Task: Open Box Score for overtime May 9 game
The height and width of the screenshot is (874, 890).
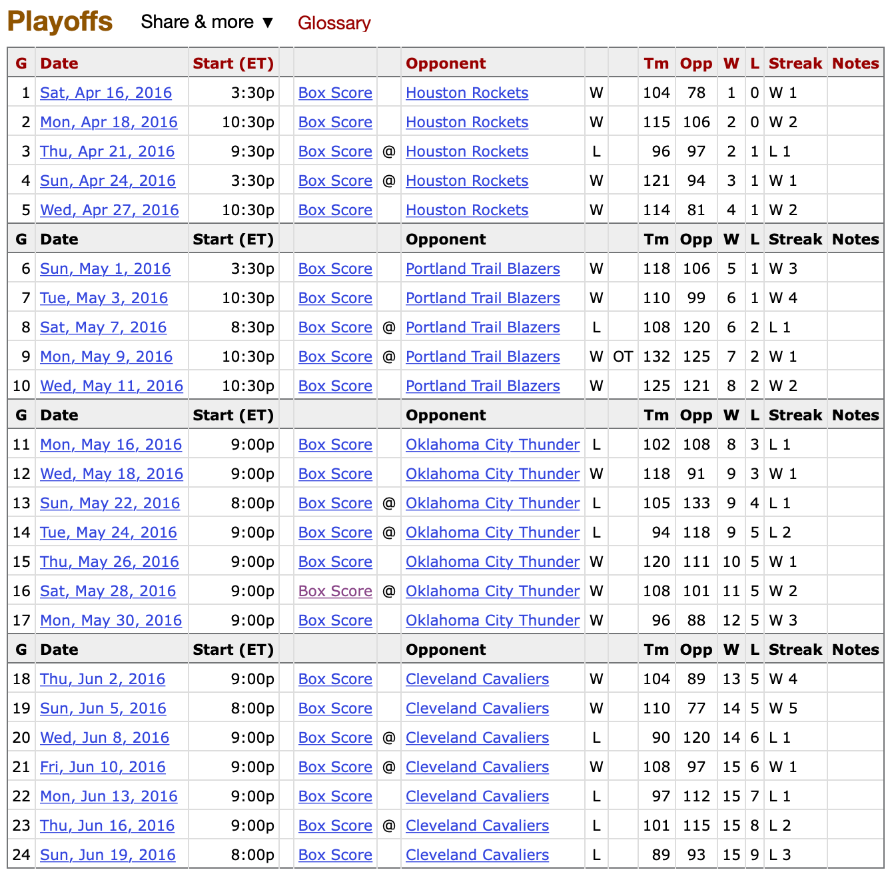Action: click(335, 356)
